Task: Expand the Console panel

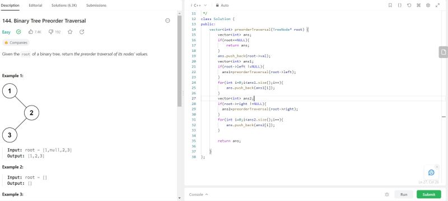Action: click(x=199, y=194)
